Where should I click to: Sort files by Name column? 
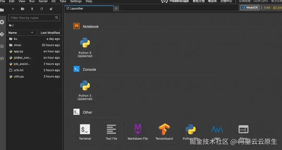22,33
